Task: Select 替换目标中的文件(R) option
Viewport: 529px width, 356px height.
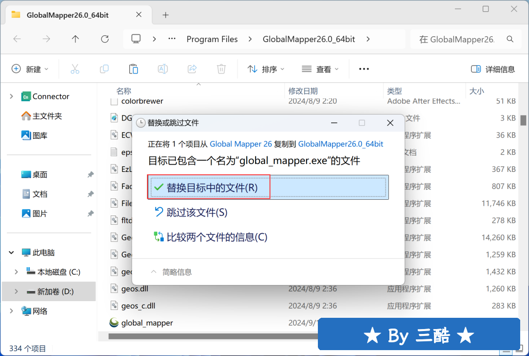Action: click(268, 187)
